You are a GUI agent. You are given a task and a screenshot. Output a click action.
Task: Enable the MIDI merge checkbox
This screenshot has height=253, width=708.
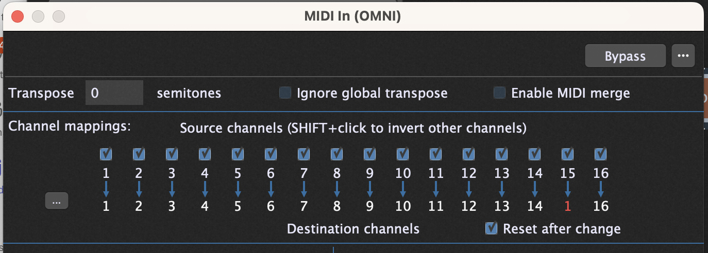499,93
